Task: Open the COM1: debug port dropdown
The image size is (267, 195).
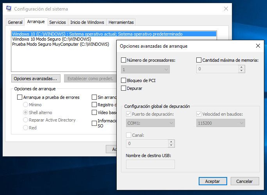Action: coord(150,123)
